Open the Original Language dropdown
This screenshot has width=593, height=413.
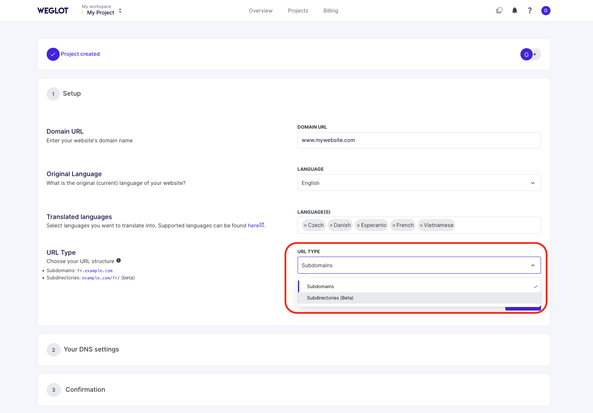coord(419,183)
